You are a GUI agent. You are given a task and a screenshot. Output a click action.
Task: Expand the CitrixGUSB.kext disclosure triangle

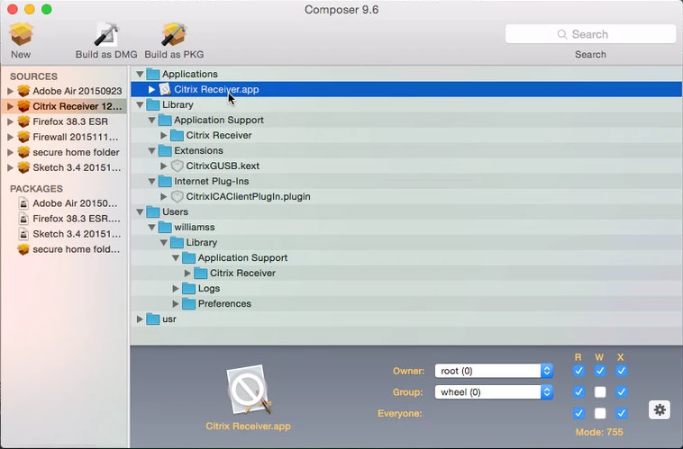[x=163, y=166]
